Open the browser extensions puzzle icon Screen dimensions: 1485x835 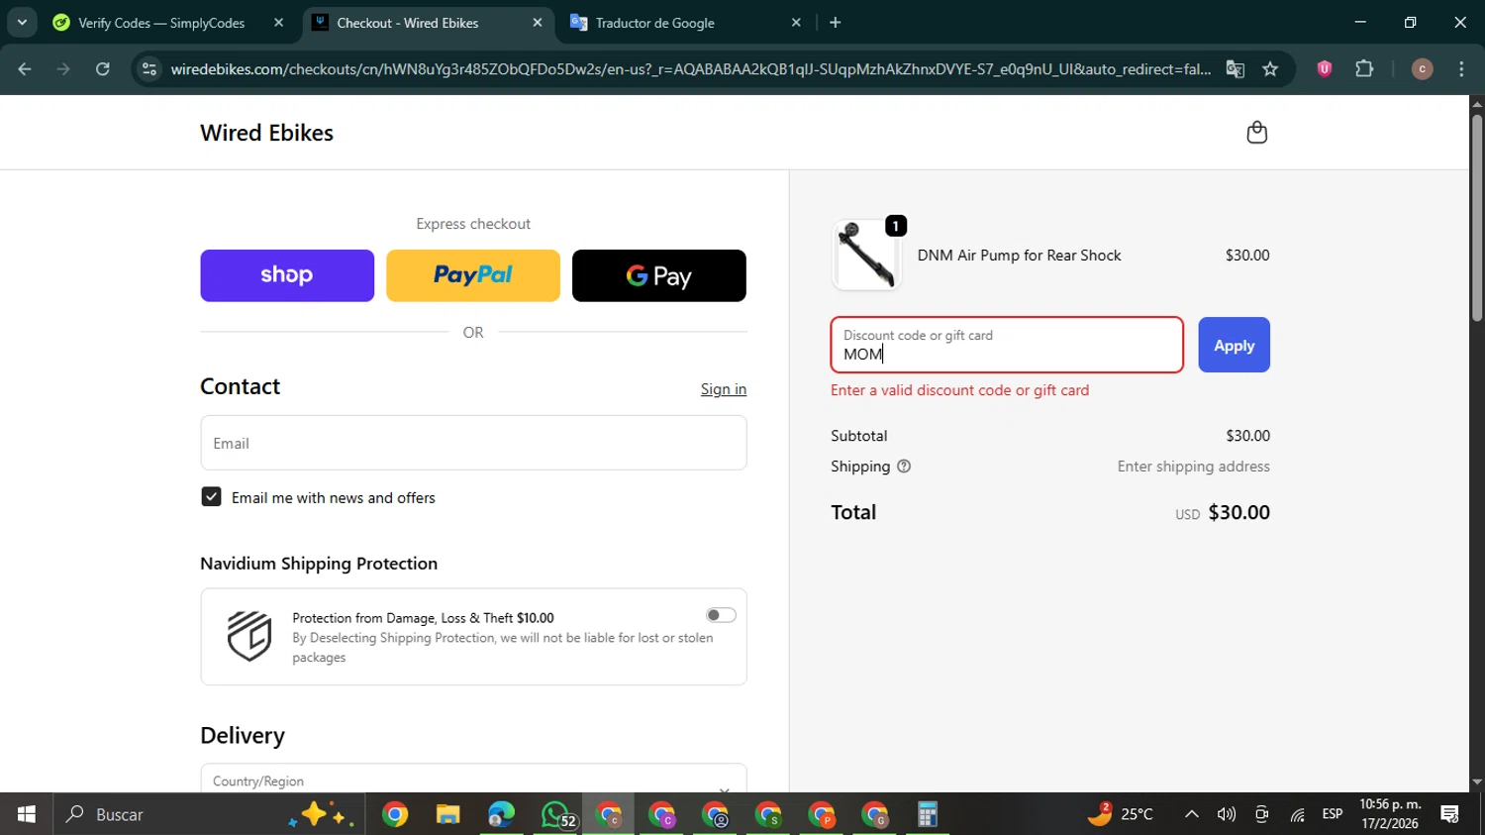tap(1364, 69)
